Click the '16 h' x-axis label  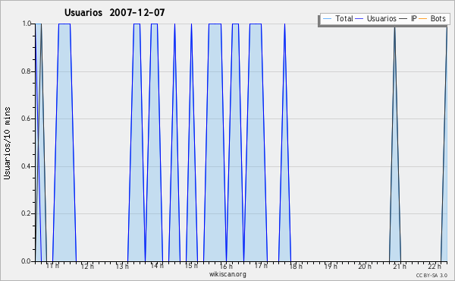226,266
